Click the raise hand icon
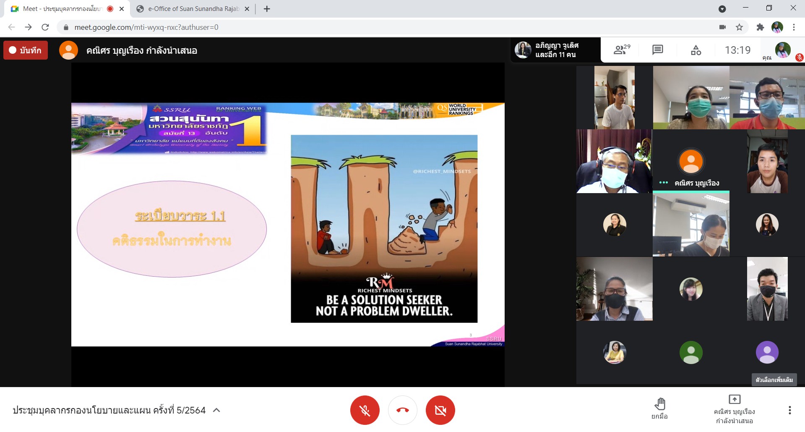 [x=659, y=405]
